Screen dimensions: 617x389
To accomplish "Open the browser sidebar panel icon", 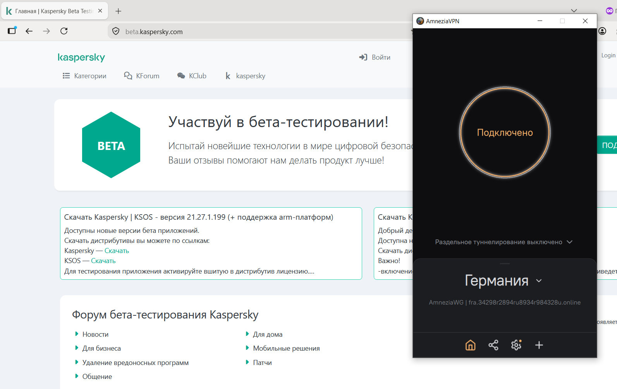I will tap(12, 31).
